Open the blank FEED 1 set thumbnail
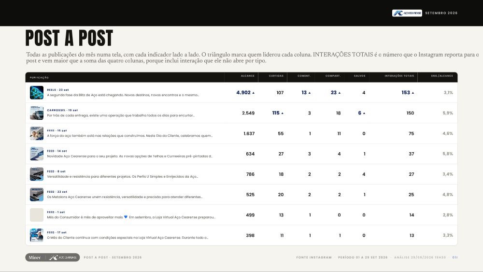 (37, 215)
